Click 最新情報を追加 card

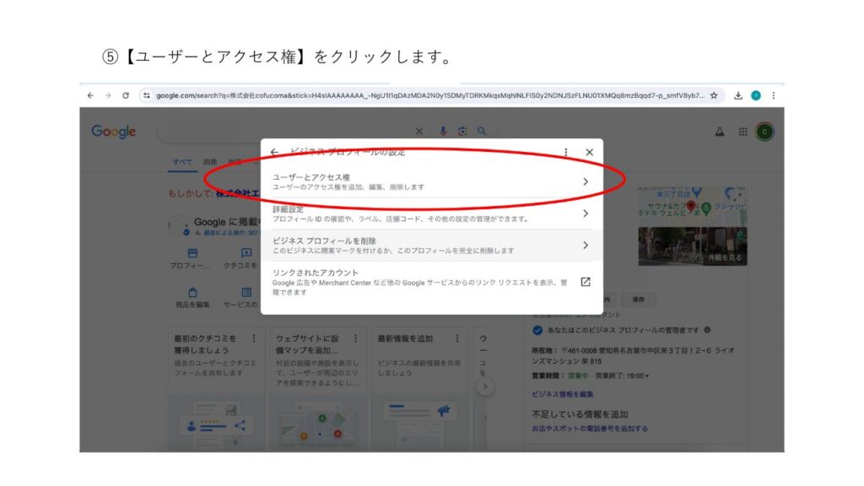coord(419,390)
